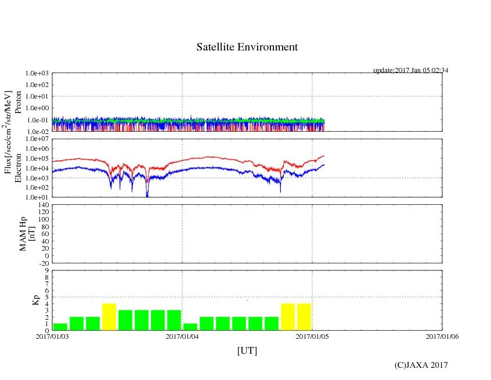
Task: Select the 2017/01/03 date label on the x-axis
Action: coord(52,336)
